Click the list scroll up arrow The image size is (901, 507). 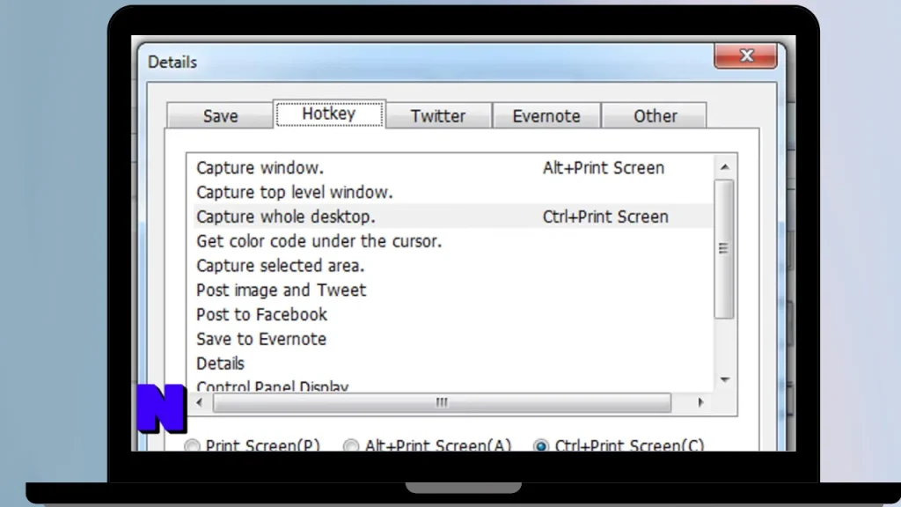[x=725, y=166]
